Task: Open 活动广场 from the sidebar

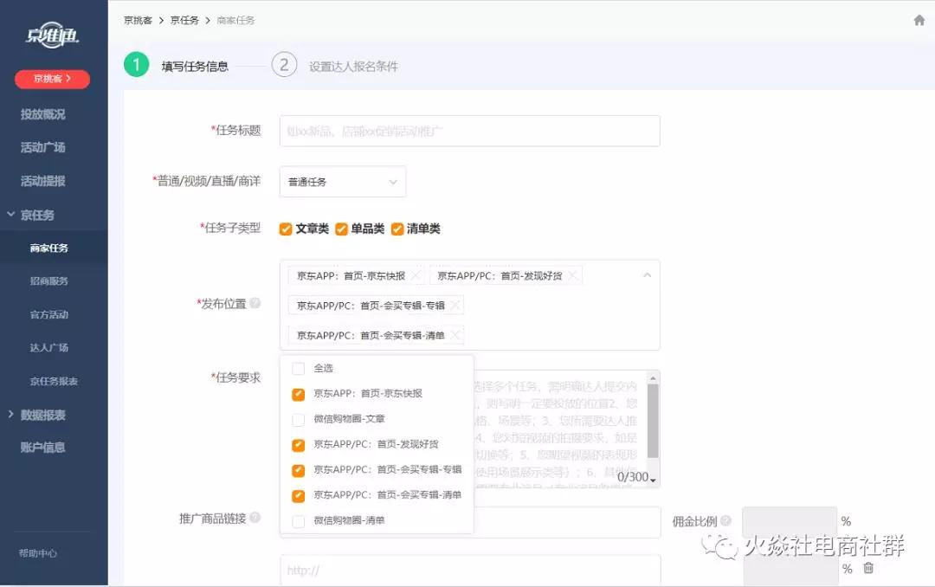Action: point(42,147)
